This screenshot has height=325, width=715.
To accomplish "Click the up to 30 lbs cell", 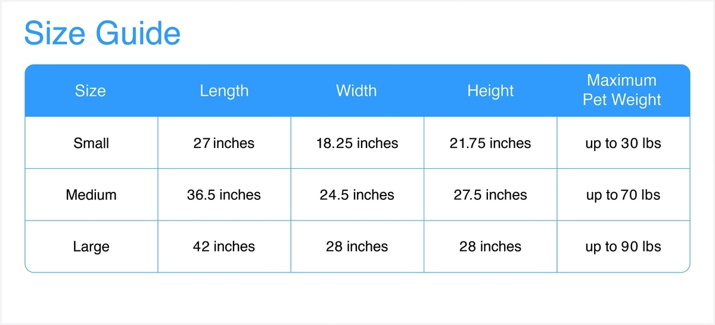I will click(x=623, y=143).
